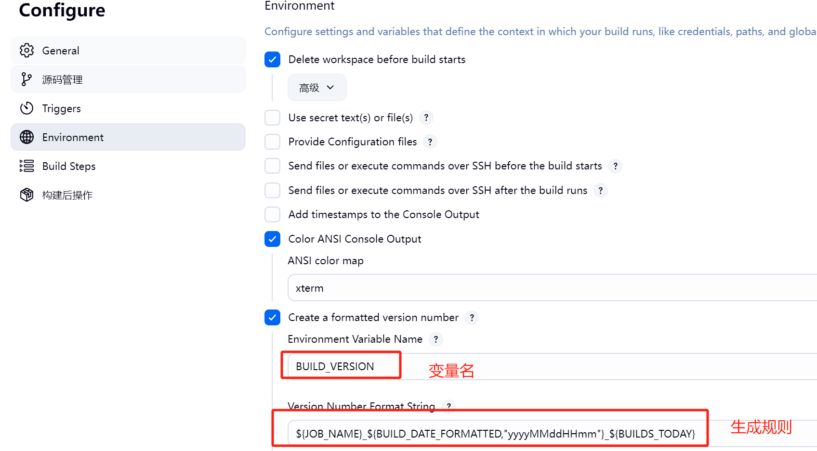
Task: Click the Build Steps list icon
Action: (x=27, y=166)
